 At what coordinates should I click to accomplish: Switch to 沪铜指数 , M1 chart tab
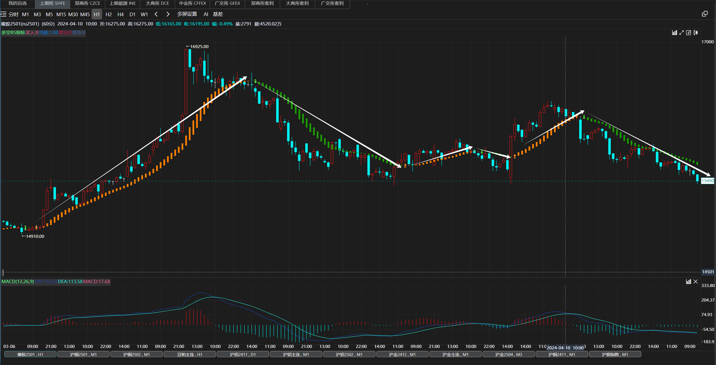(615, 354)
